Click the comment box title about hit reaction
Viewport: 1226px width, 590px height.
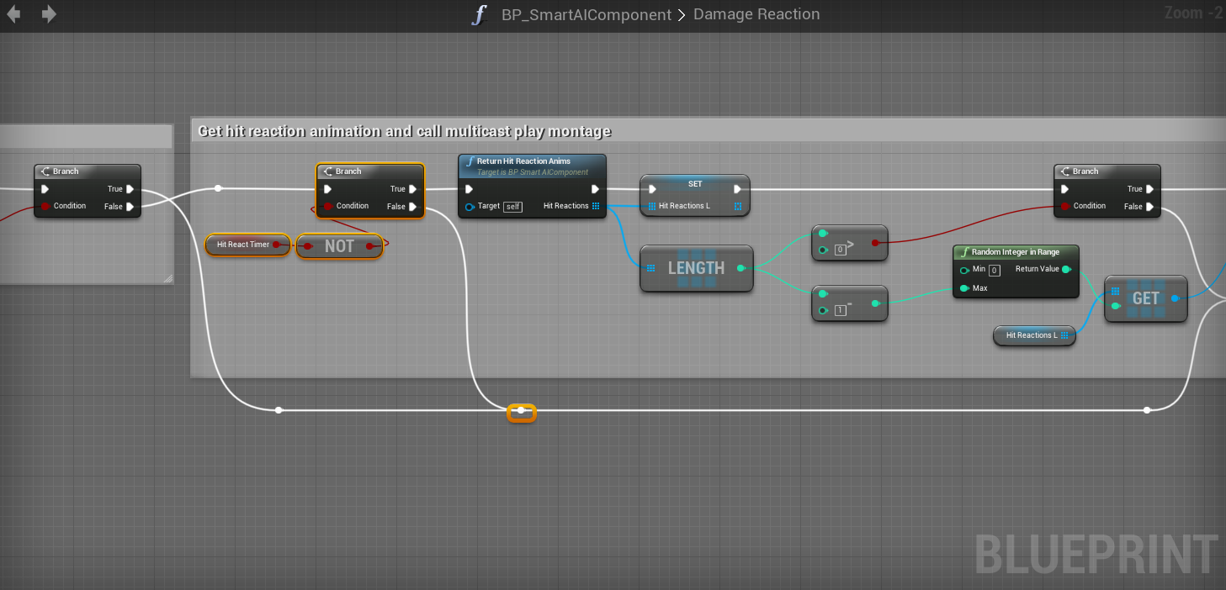tap(404, 131)
